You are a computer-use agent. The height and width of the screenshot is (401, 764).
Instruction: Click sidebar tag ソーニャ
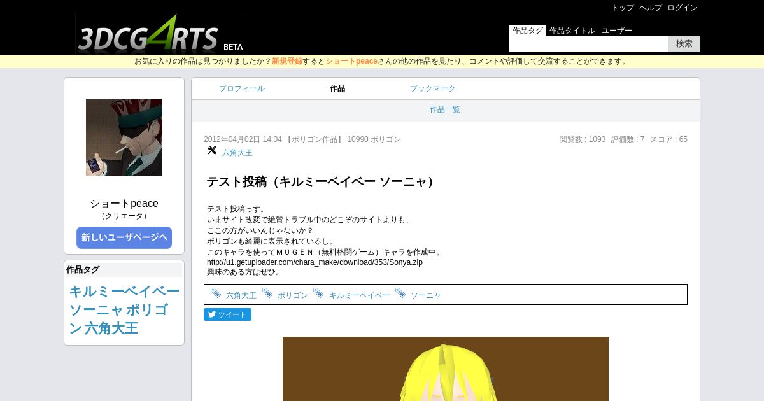click(96, 310)
